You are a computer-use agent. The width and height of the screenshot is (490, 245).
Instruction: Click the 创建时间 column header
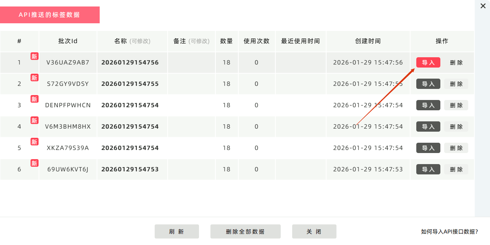[368, 41]
